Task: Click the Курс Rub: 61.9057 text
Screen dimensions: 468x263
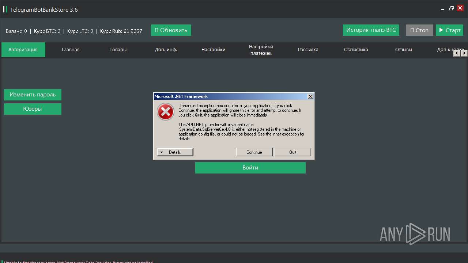Action: point(121,31)
